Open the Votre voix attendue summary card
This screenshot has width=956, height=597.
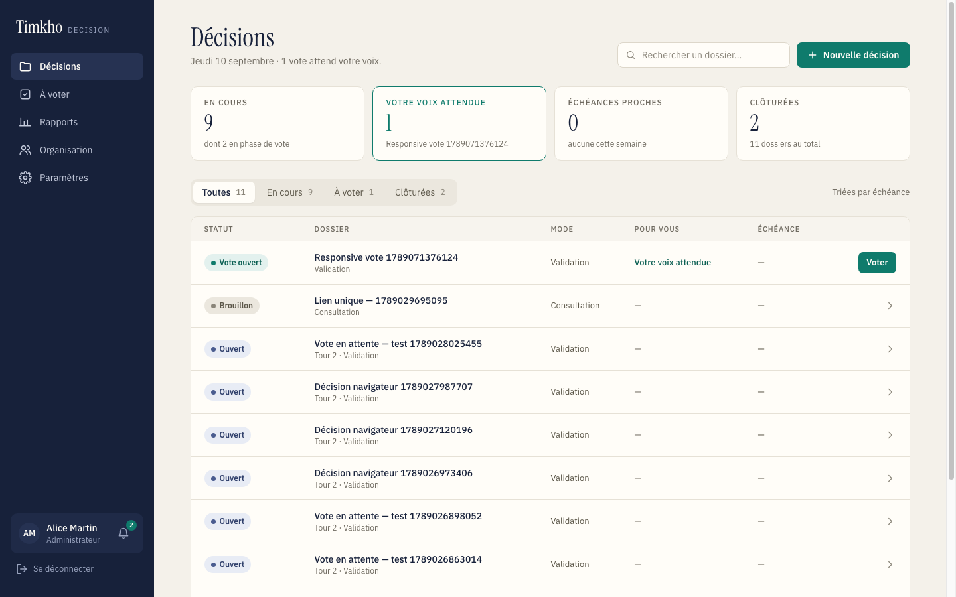pos(459,123)
